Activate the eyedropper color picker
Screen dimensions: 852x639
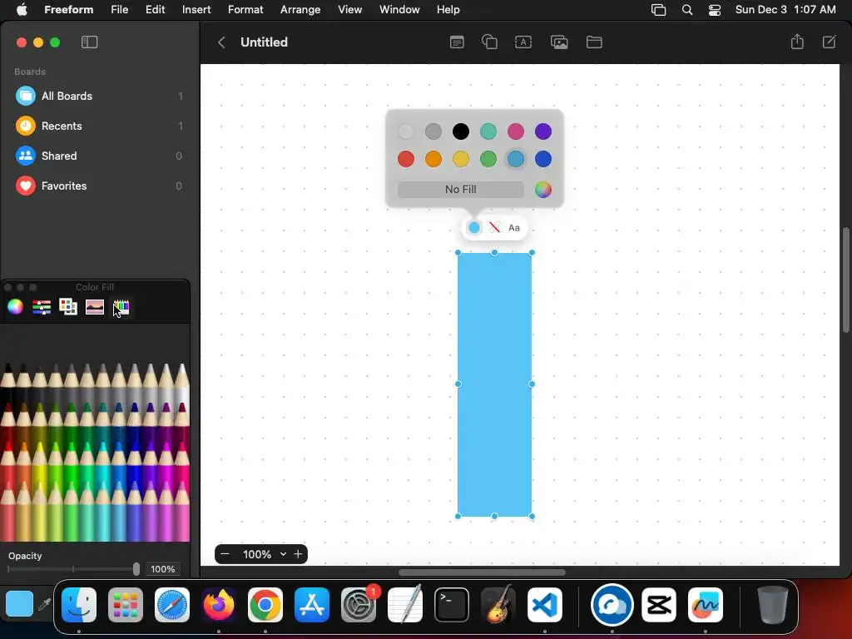(x=45, y=604)
